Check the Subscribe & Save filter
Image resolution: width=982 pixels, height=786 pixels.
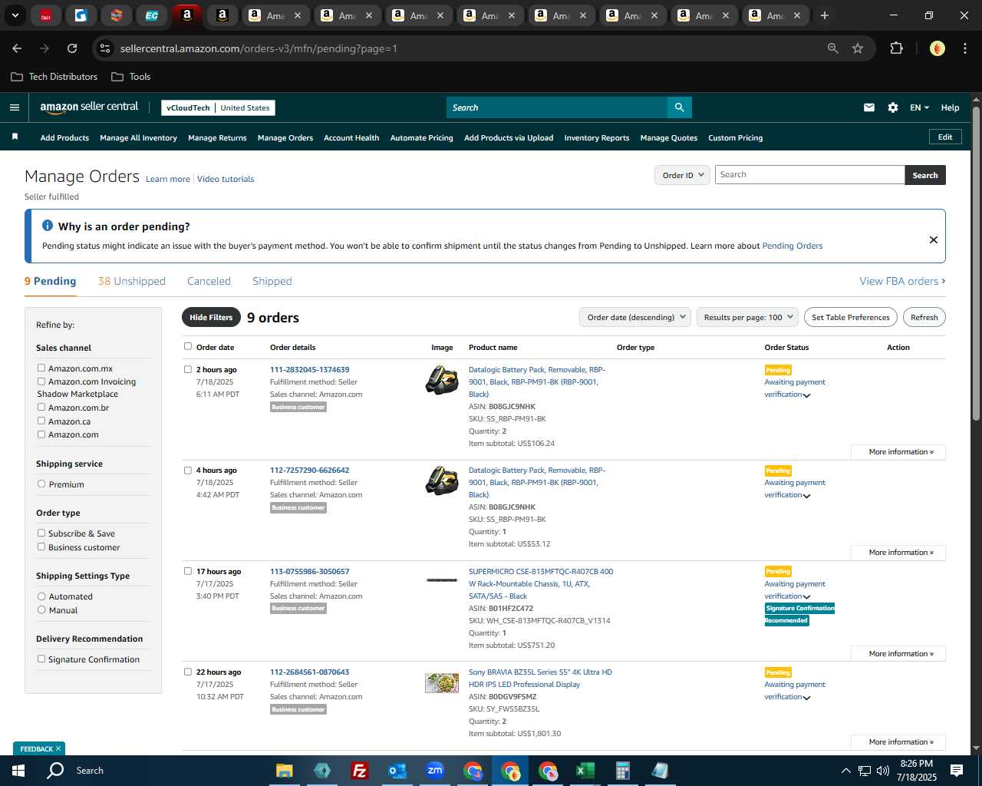tap(41, 533)
